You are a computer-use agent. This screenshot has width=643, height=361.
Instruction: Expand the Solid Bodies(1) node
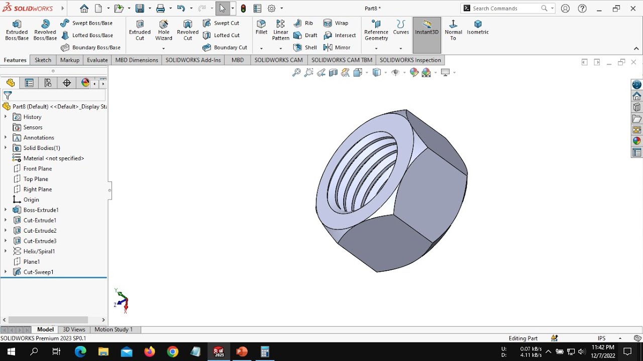6,148
